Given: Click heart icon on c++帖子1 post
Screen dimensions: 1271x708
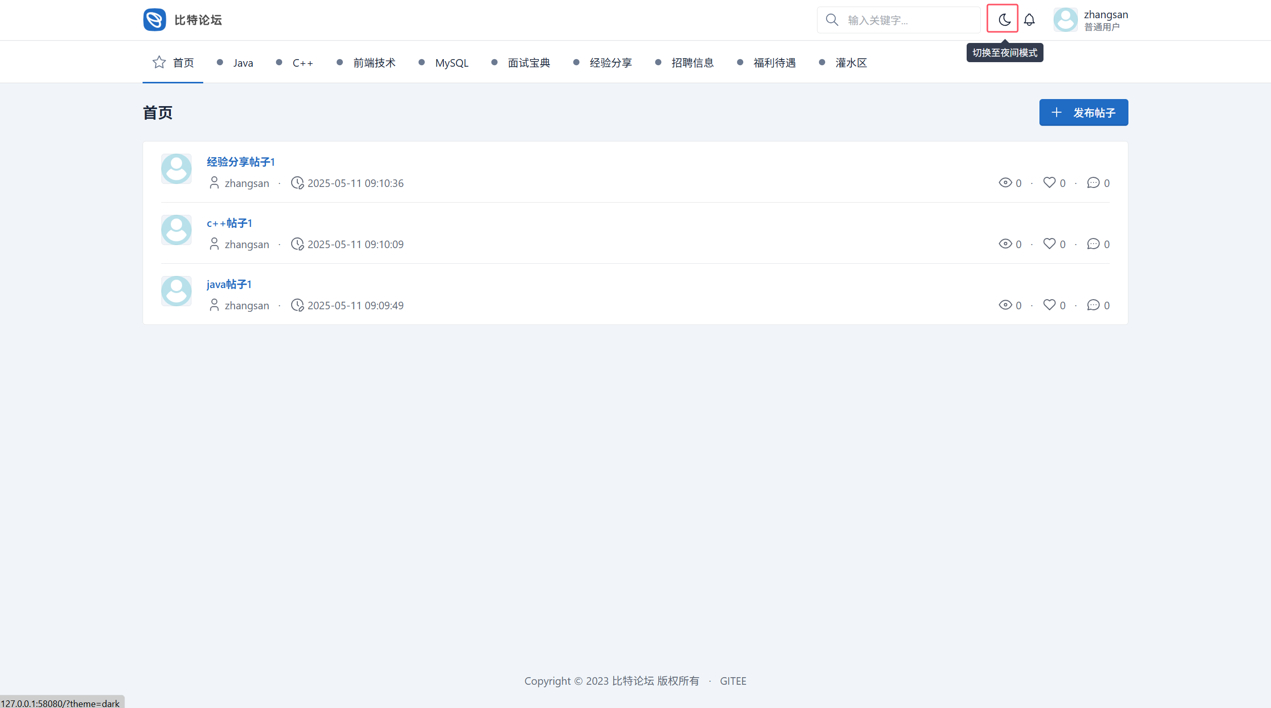Looking at the screenshot, I should pos(1049,244).
